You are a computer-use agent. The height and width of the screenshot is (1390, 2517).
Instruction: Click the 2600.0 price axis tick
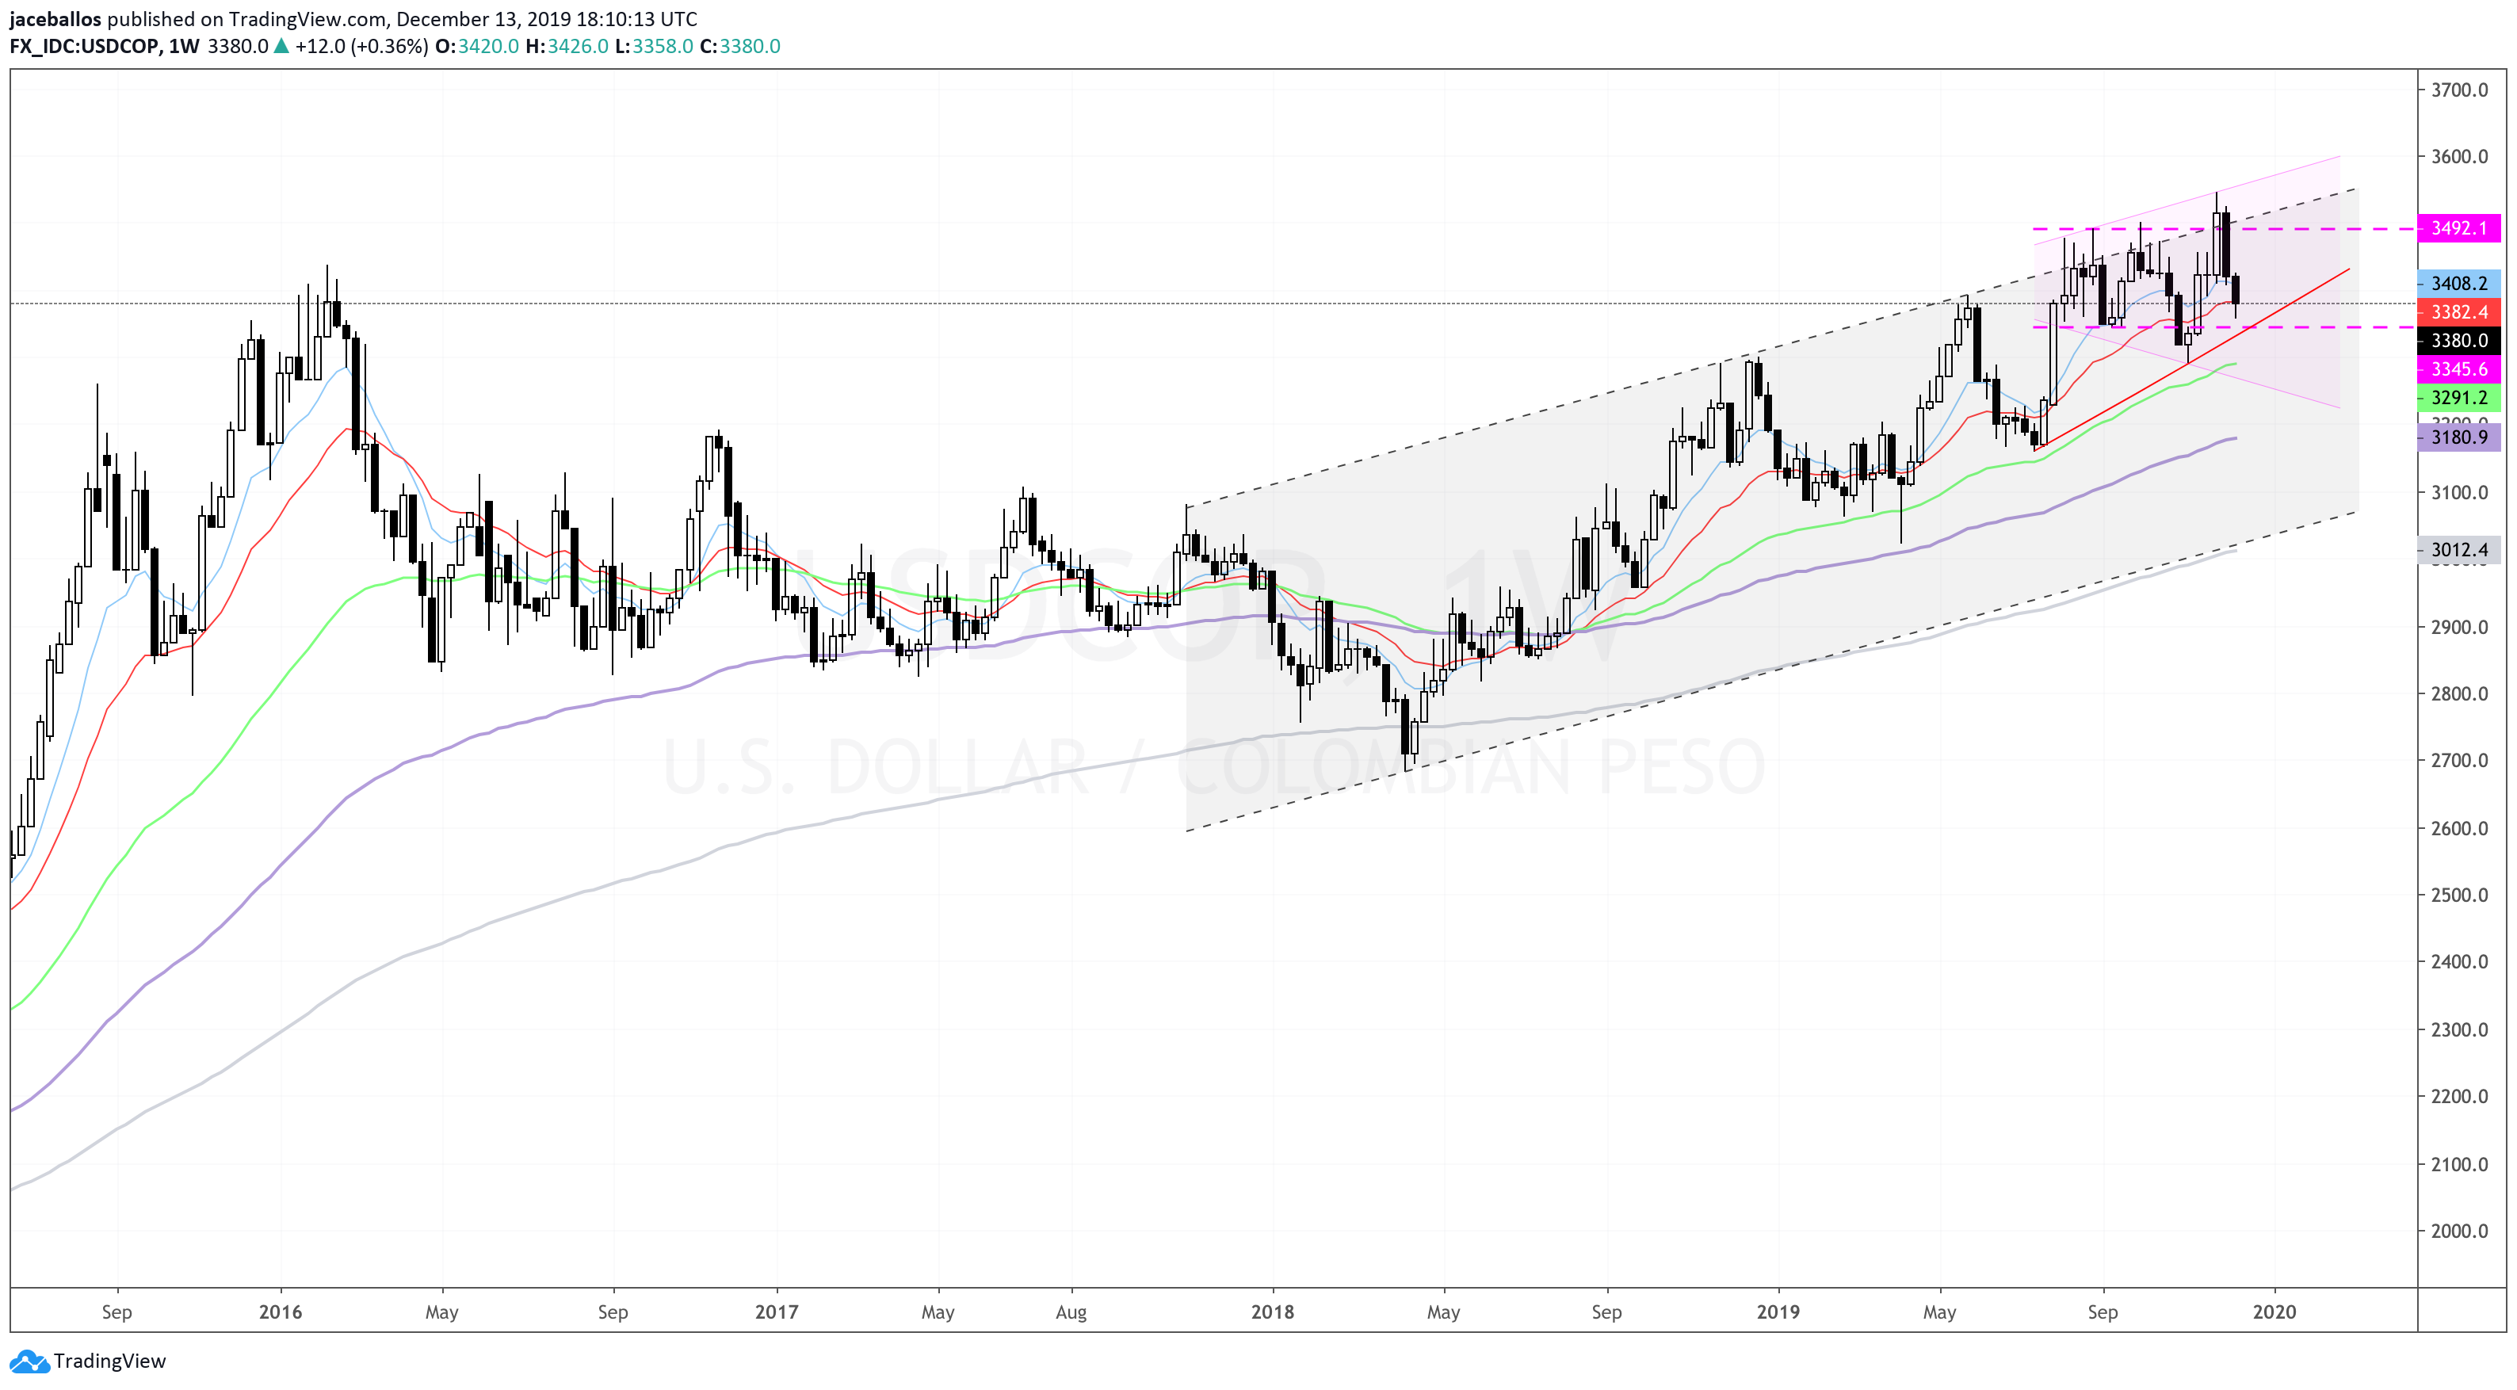tap(2459, 827)
